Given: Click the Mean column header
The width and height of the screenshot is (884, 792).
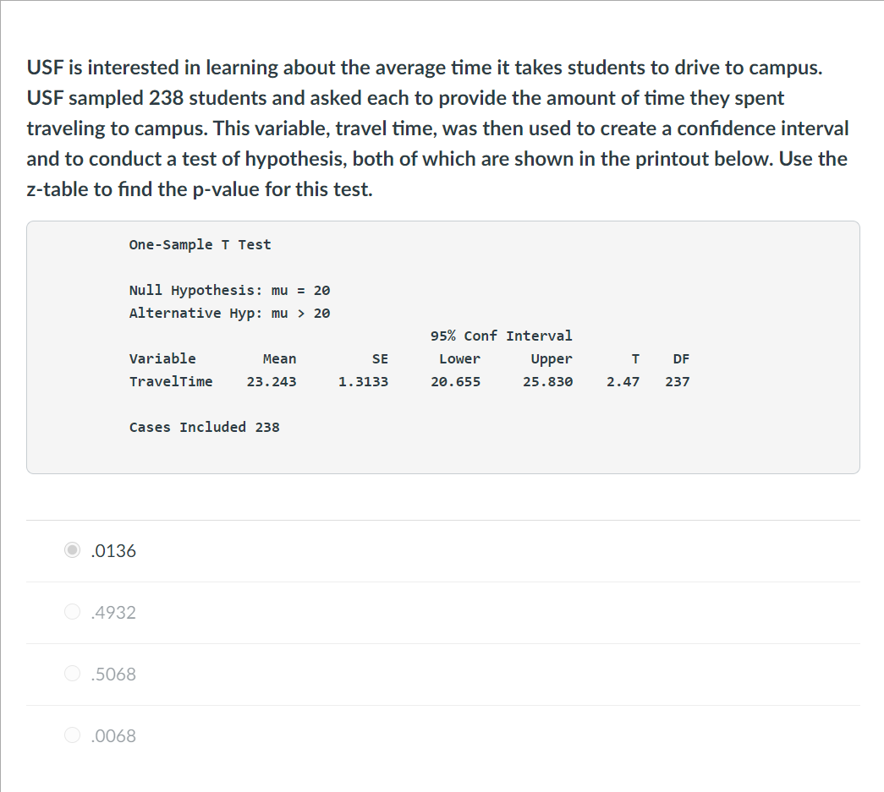Looking at the screenshot, I should point(279,359).
